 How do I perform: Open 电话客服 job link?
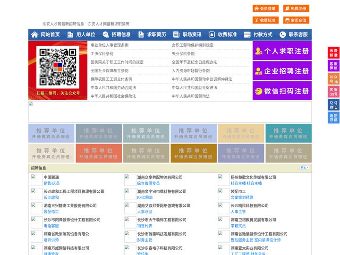point(51,226)
